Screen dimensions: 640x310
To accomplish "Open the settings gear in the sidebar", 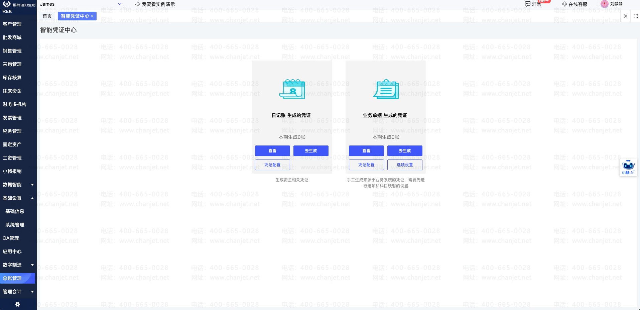I will click(x=18, y=304).
